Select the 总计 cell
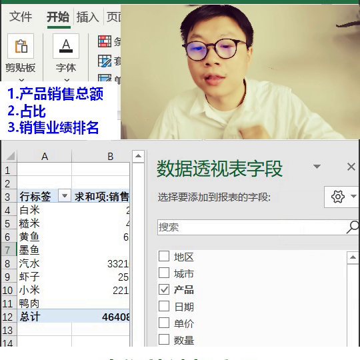 [44, 317]
